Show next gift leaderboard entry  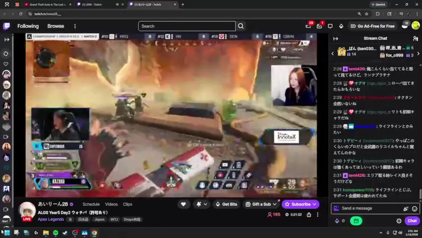(418, 53)
